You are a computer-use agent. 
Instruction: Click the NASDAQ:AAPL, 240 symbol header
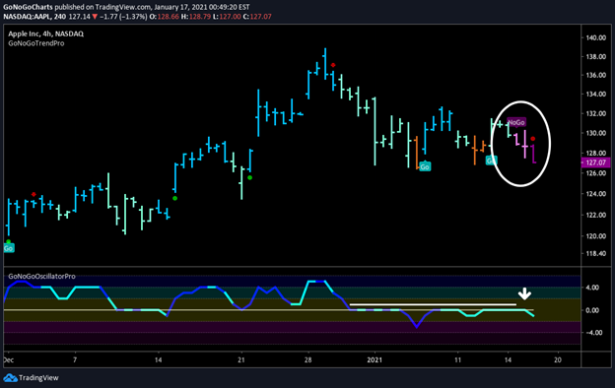(x=34, y=17)
